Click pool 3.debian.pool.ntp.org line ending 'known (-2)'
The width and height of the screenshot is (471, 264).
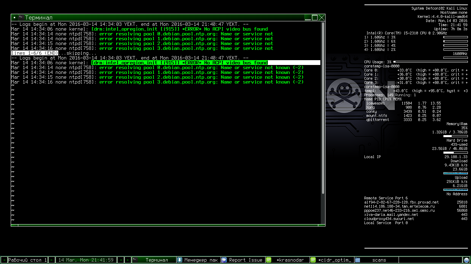(x=157, y=82)
